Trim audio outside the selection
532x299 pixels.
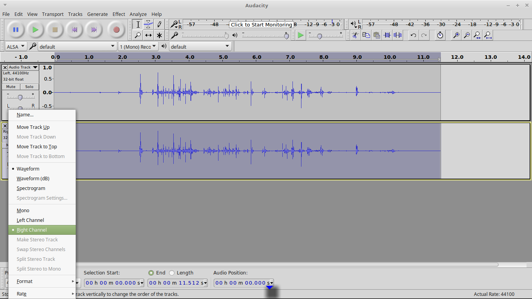click(387, 35)
